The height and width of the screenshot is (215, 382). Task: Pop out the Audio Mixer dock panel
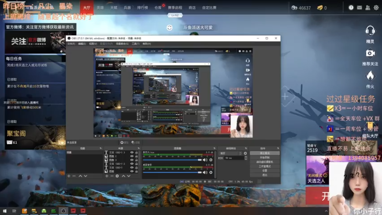point(214,148)
